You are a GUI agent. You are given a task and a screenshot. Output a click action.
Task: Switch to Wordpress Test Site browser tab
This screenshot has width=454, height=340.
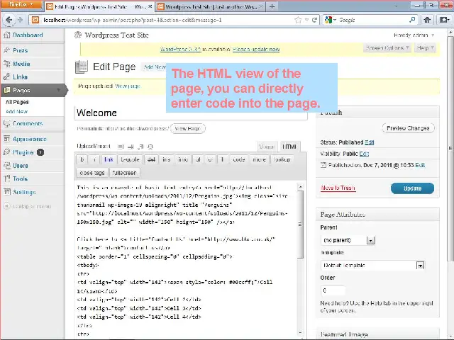[x=211, y=6]
